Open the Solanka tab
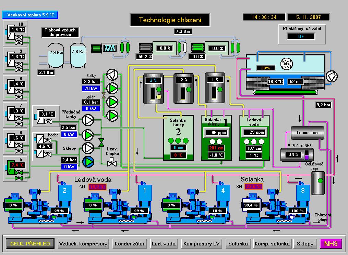348x255 pixels. point(238,244)
